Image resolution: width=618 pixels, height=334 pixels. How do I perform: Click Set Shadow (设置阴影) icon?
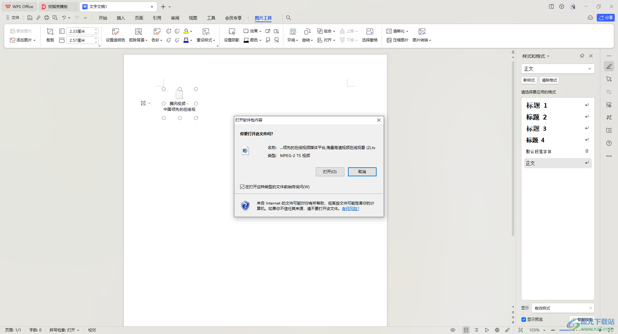[x=232, y=31]
